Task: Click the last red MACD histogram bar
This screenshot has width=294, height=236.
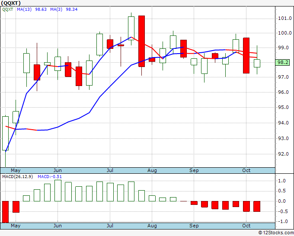Action: click(x=257, y=206)
